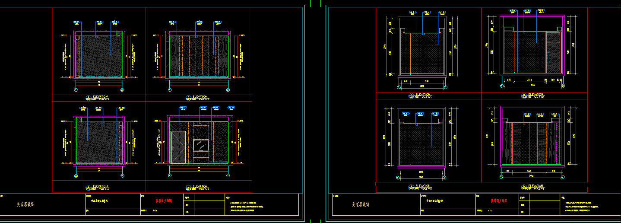Select the orange-framed rectangle beside the door

(x=201, y=145)
